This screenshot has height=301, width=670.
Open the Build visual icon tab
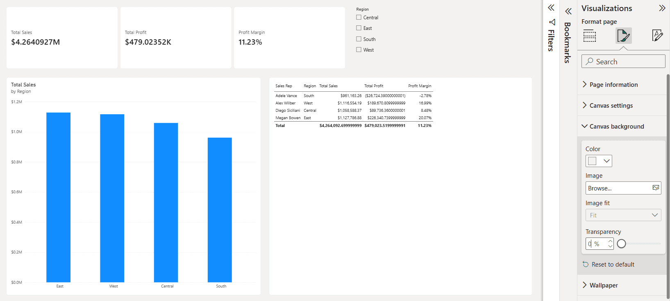[590, 36]
